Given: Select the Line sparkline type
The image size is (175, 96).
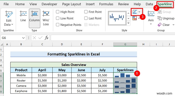Looking at the screenshot, I should pyautogui.click(x=23, y=14).
